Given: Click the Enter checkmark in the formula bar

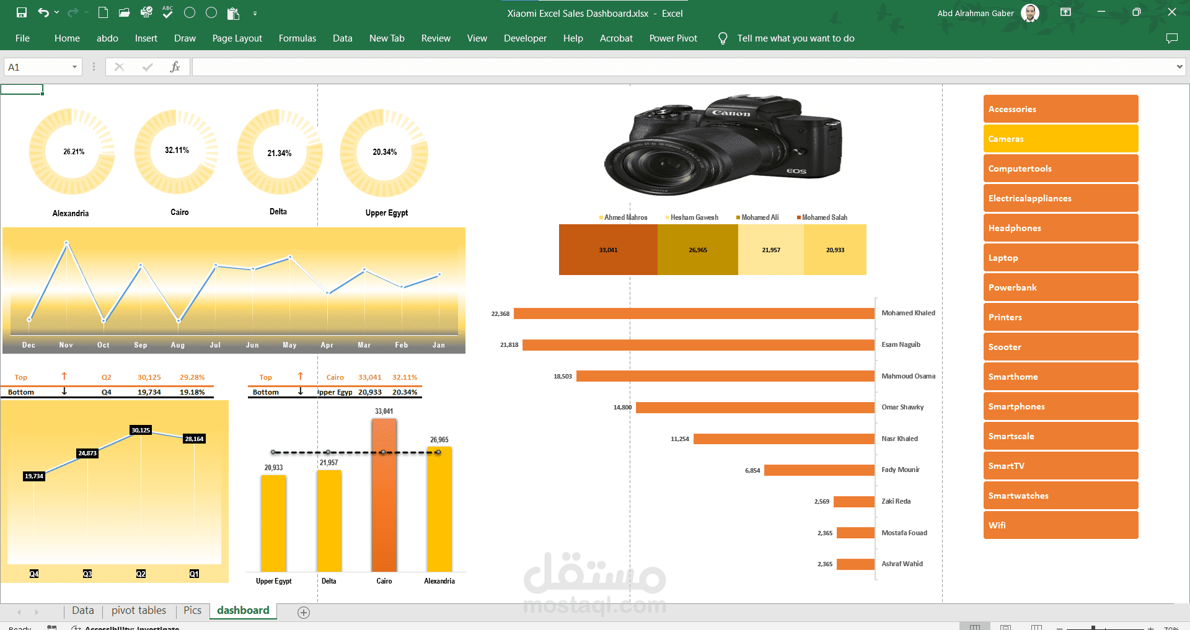Looking at the screenshot, I should pos(148,67).
